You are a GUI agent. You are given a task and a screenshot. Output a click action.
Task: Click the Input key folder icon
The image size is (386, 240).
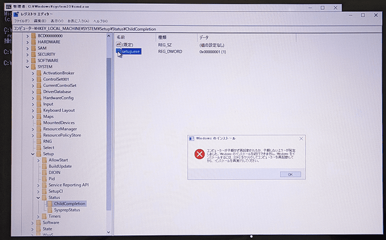point(39,104)
